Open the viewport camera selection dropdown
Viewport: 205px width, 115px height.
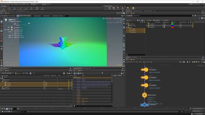[117, 19]
